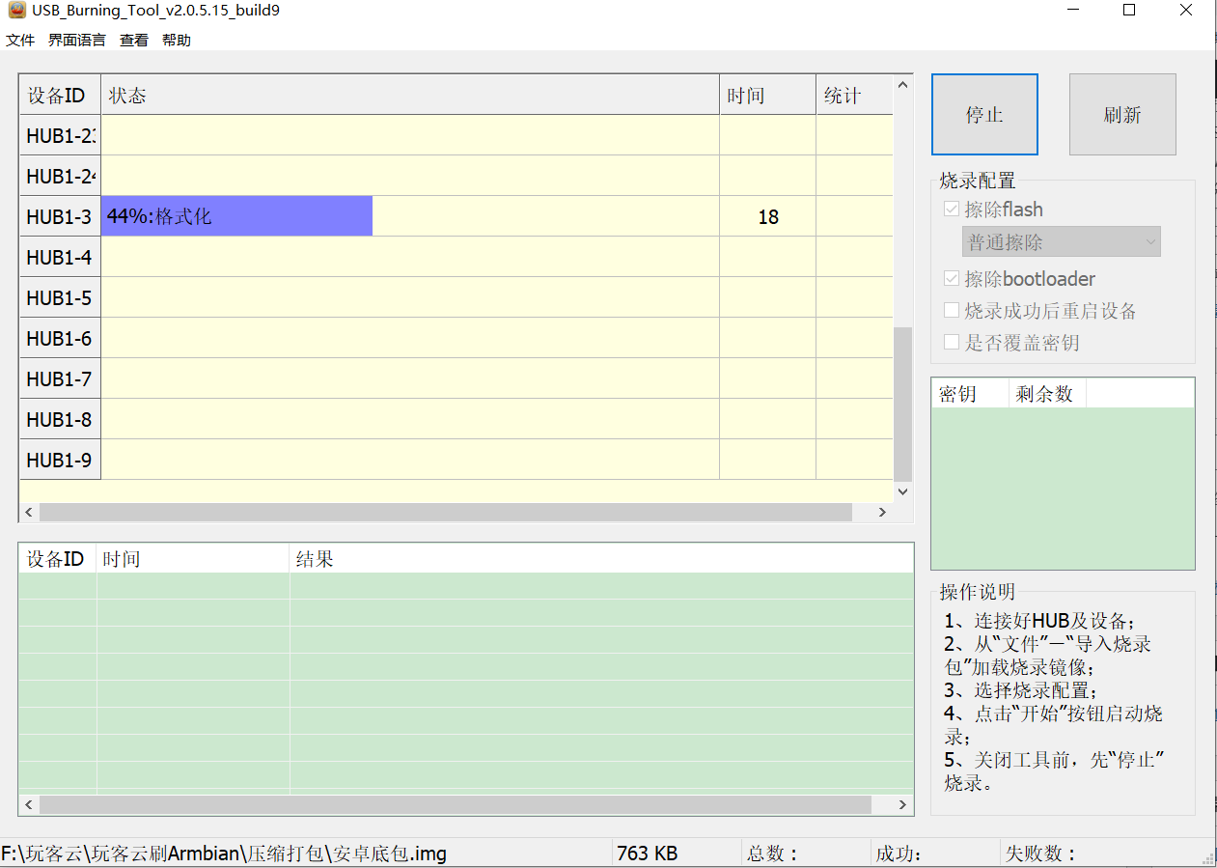Open the 界面语言 menu
This screenshot has height=868, width=1217.
(x=77, y=40)
